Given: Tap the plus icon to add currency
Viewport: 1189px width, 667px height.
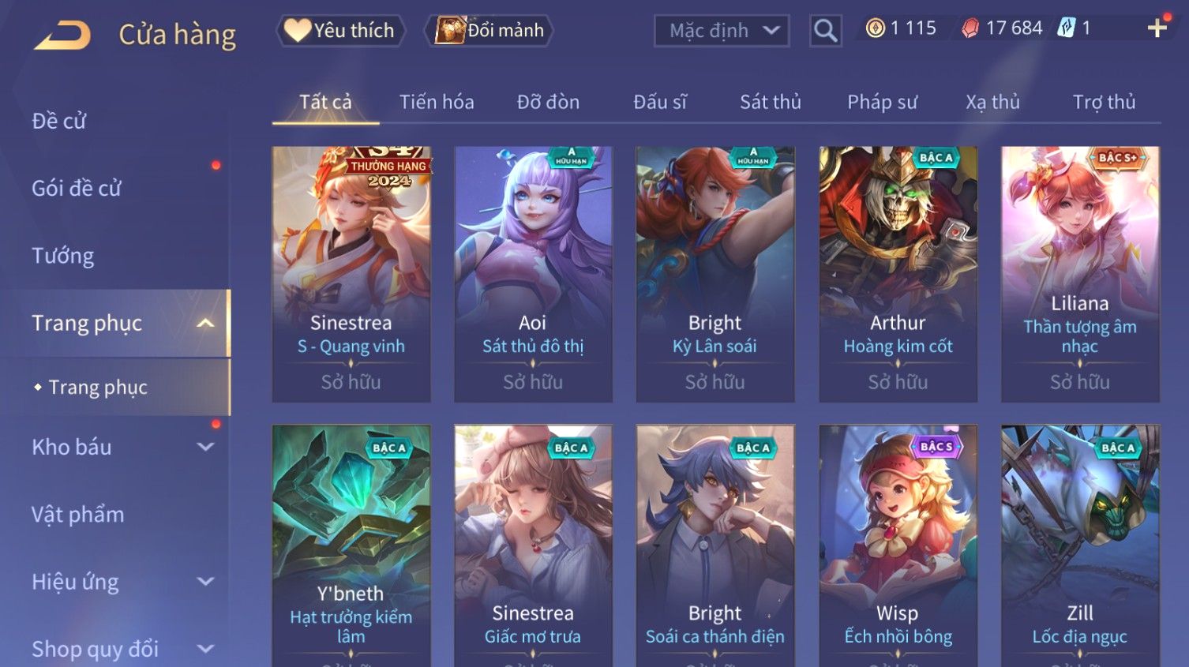Looking at the screenshot, I should point(1157,28).
